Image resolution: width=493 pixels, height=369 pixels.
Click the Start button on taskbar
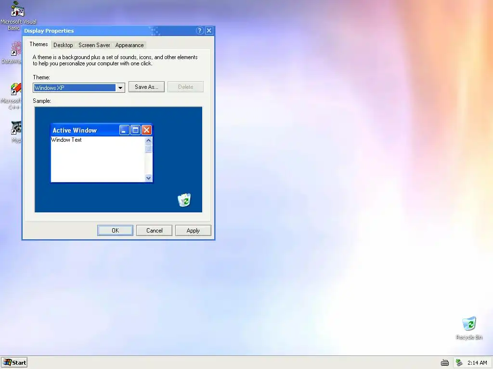14,362
